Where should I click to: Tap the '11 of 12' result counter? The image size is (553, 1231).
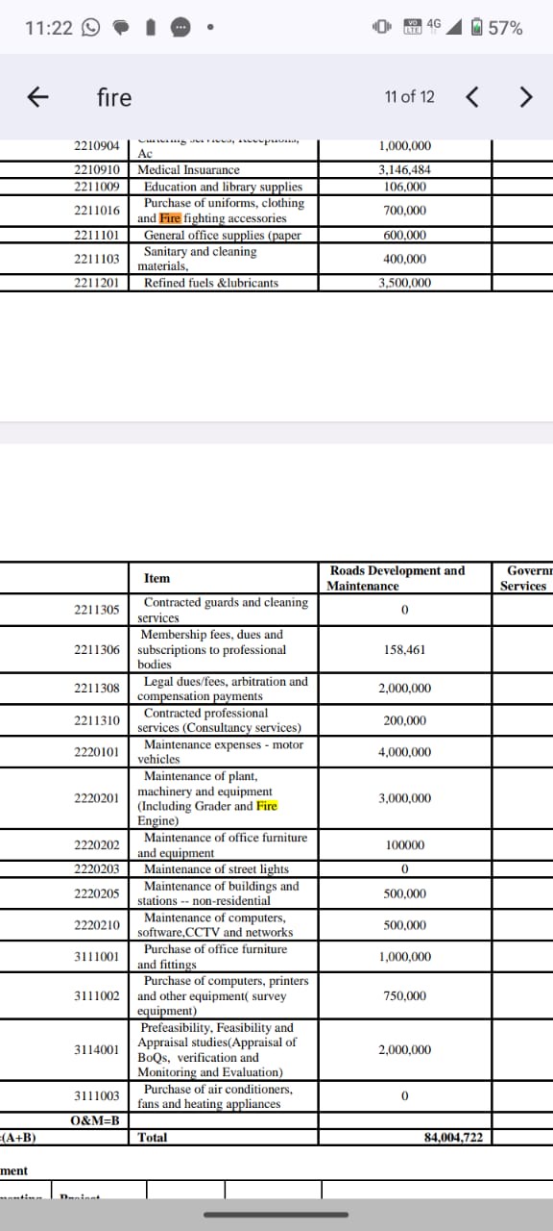pos(409,97)
